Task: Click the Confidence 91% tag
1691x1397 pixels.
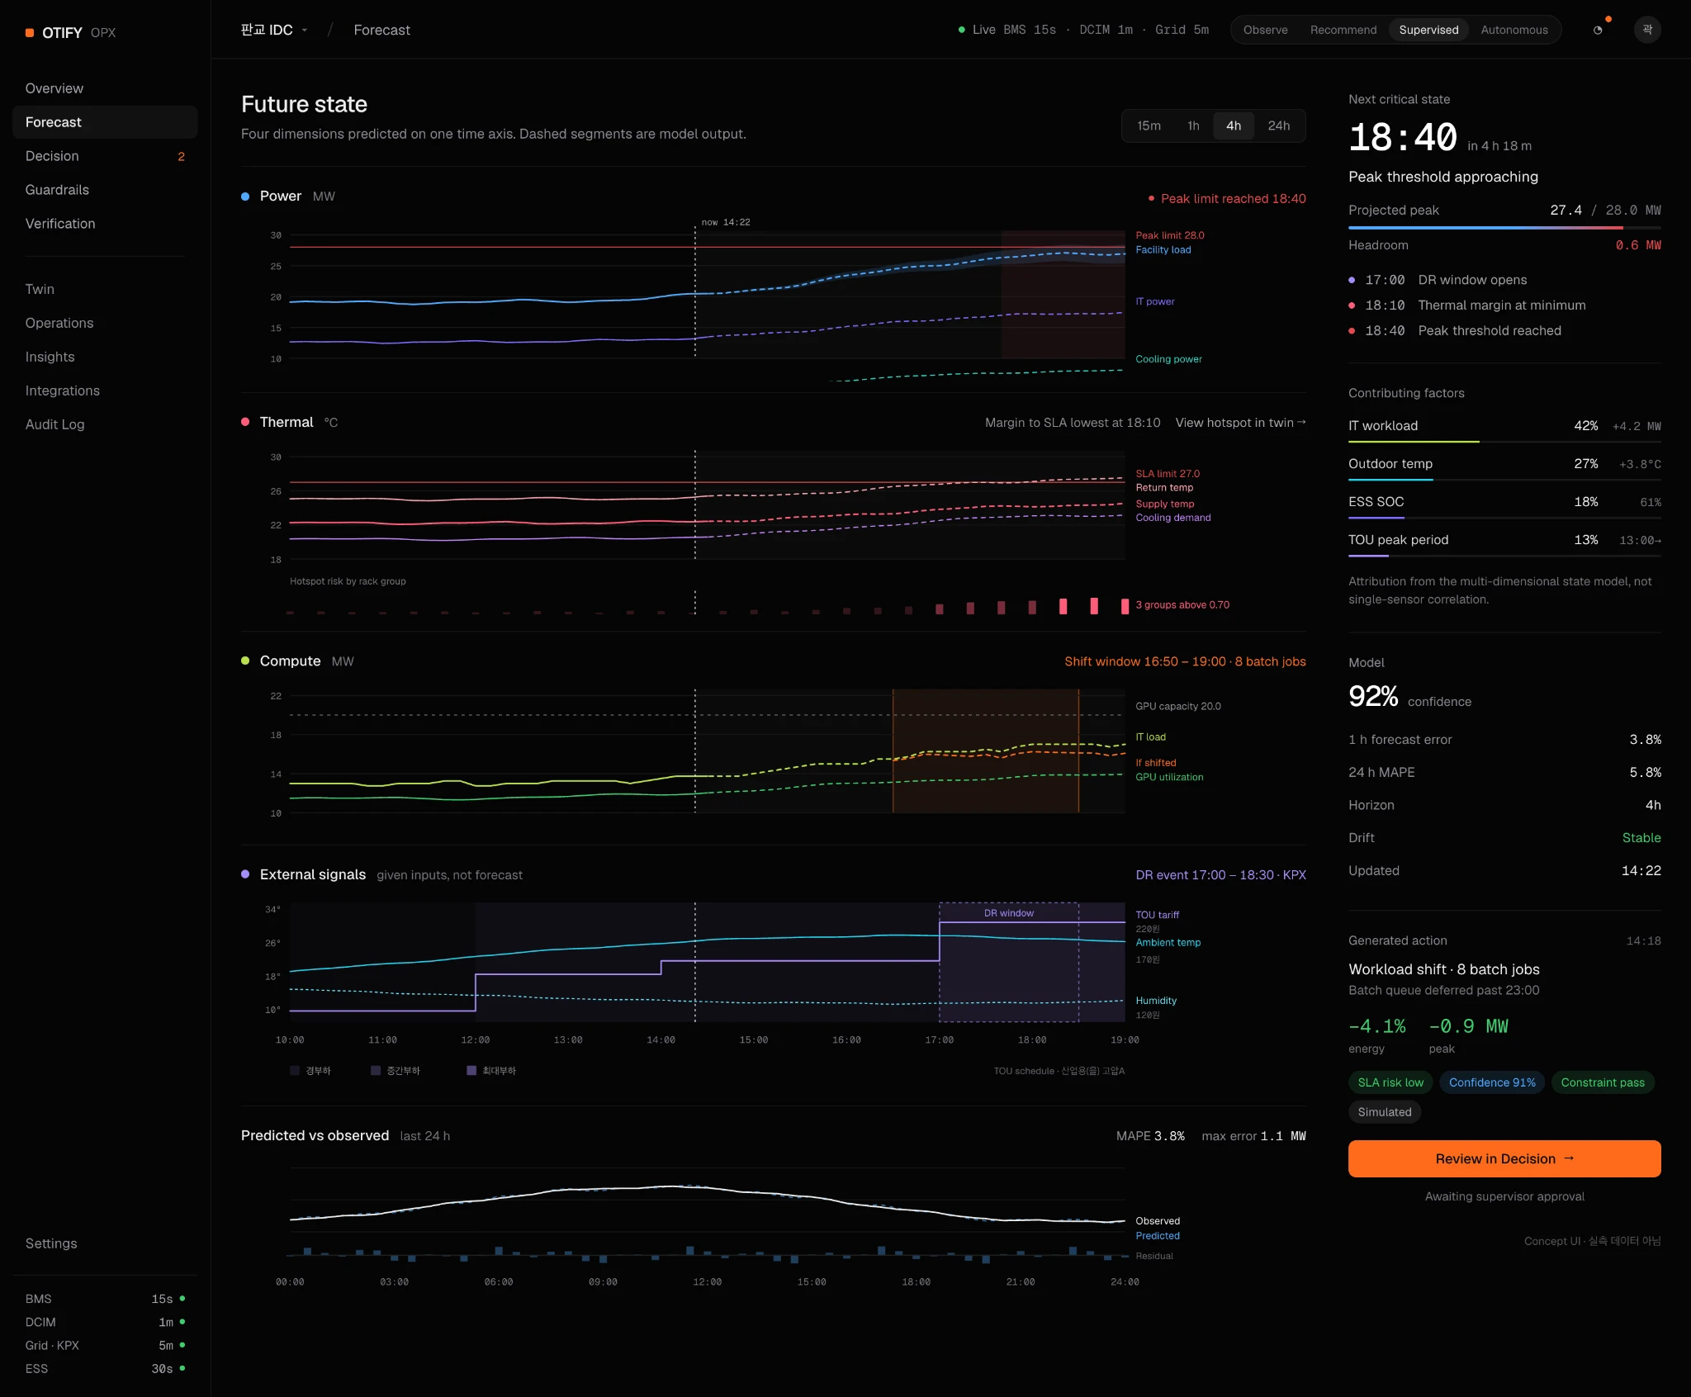Action: pyautogui.click(x=1492, y=1082)
